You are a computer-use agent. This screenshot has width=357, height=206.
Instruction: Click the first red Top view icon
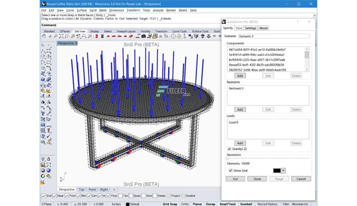click(x=97, y=36)
